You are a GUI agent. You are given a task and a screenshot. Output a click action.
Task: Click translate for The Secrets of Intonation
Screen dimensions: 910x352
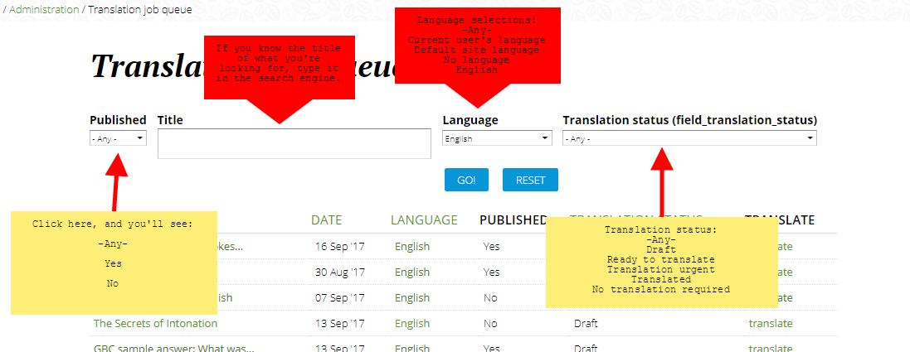coord(770,323)
